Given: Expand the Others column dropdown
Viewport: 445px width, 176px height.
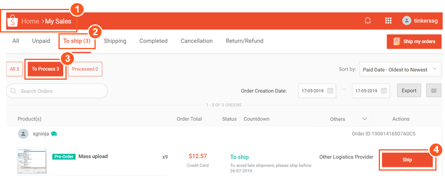Looking at the screenshot, I should [364, 119].
